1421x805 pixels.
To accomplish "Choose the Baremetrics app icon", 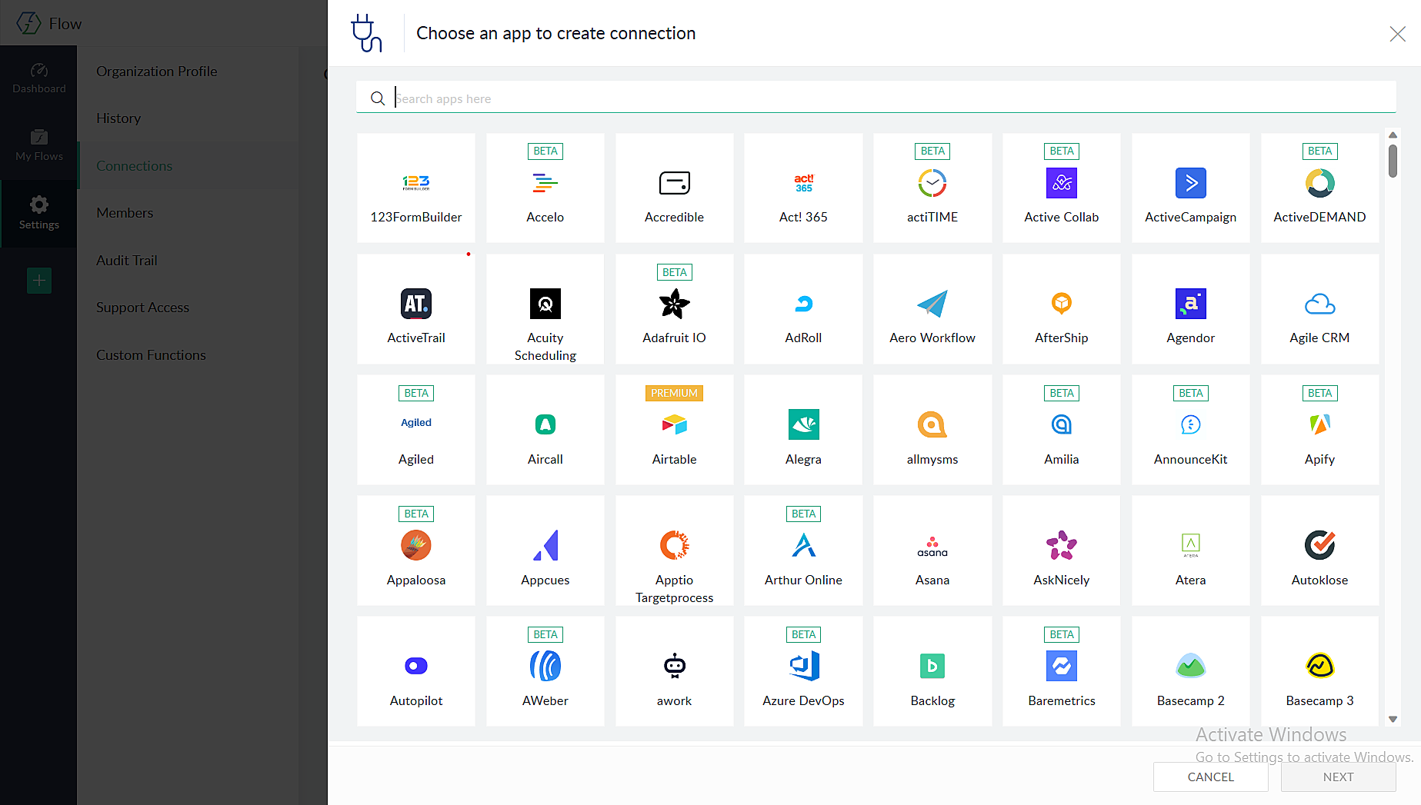I will (x=1062, y=666).
